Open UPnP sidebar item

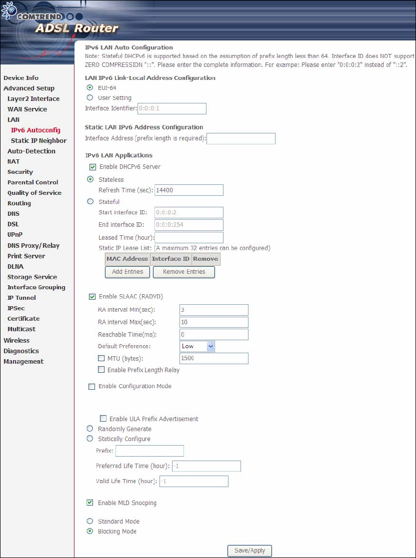(x=15, y=234)
